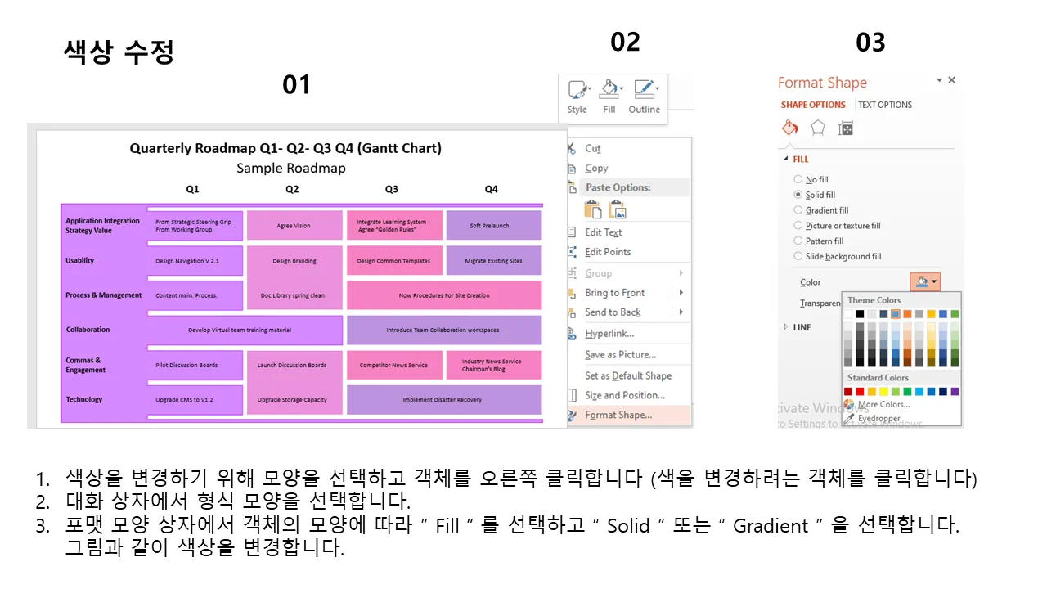Click Hyperlink... in the context menu

609,334
